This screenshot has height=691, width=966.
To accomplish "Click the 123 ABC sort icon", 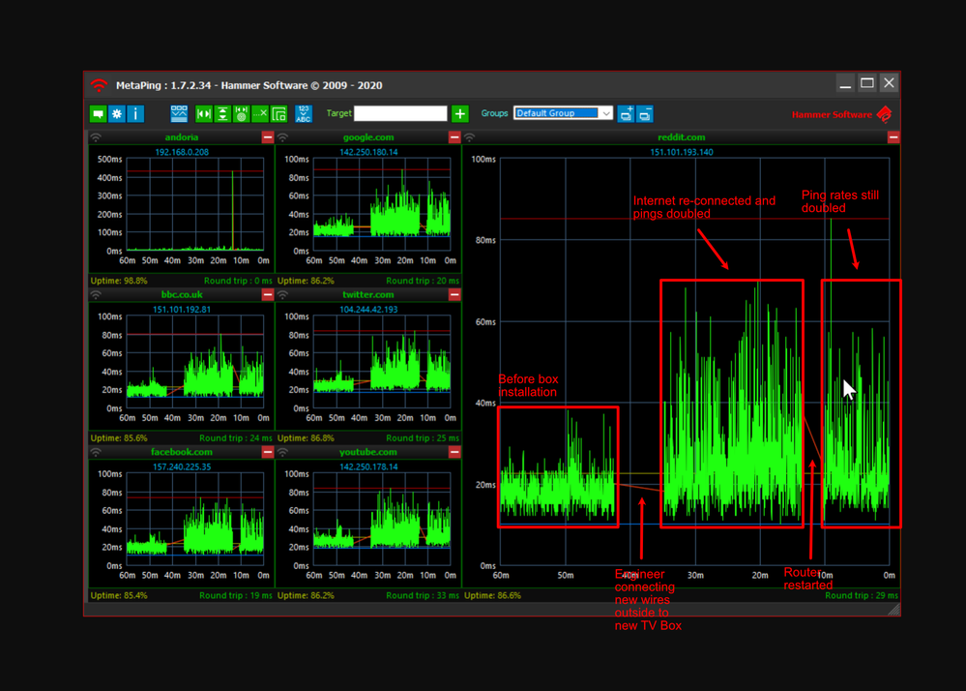I will (304, 114).
